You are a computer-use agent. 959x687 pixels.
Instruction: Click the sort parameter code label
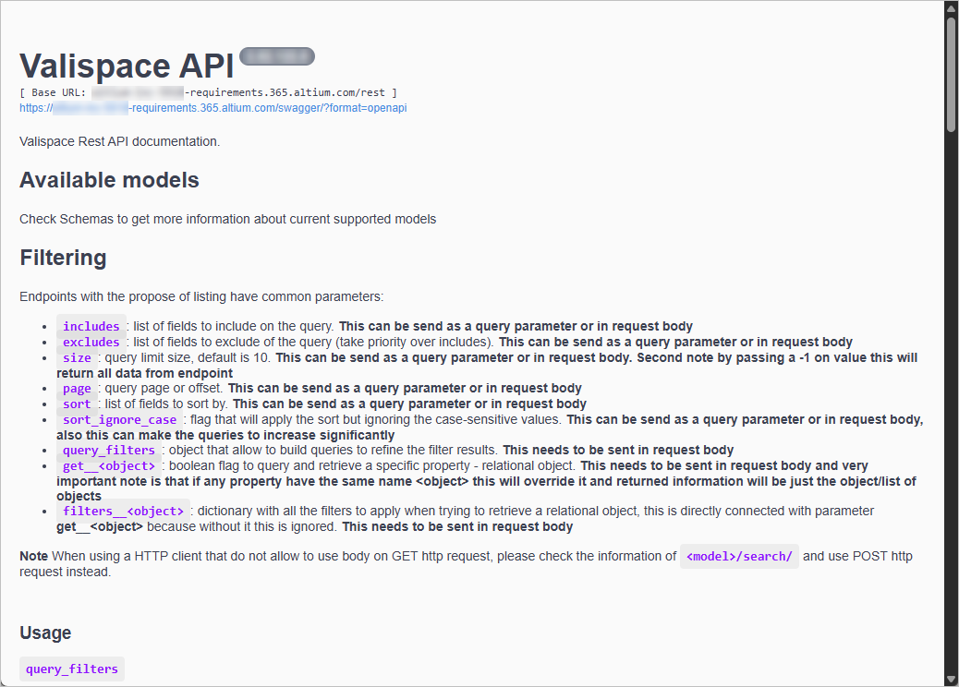pyautogui.click(x=77, y=404)
